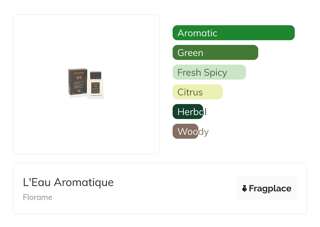Choose the Fresh Spicy accord bar
The width and height of the screenshot is (320, 227).
coord(209,72)
